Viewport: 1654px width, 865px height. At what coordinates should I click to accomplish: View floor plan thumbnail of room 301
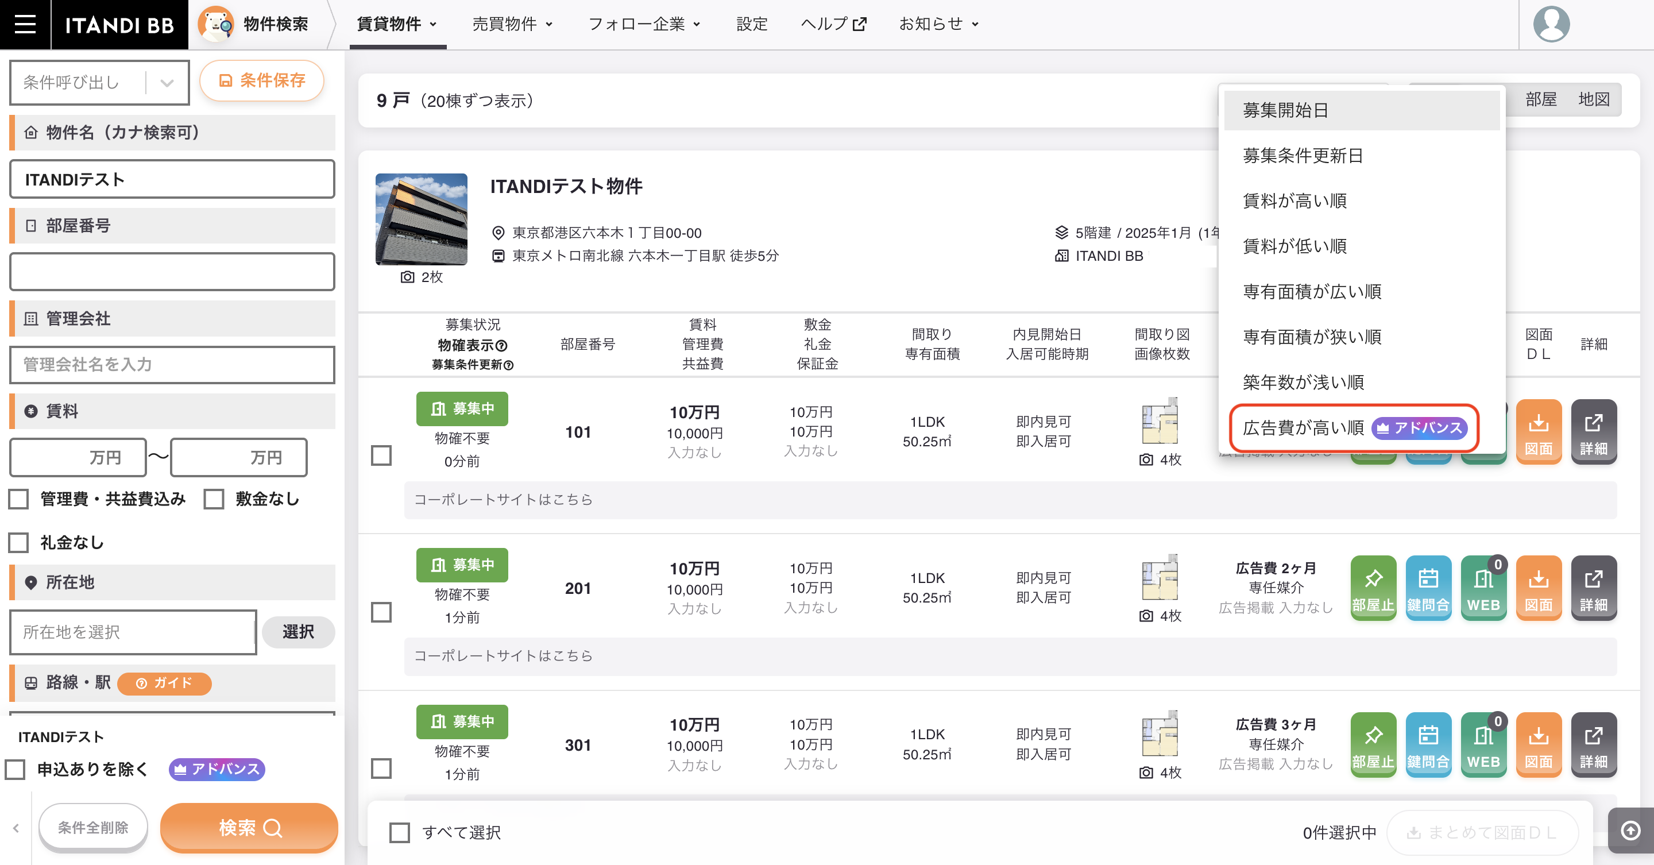coord(1160,733)
